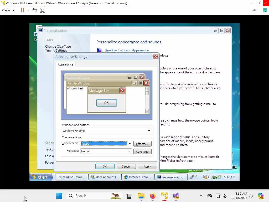Screen dimensions: 269x202
Task: Open Advanced appearance settings
Action: 142,151
